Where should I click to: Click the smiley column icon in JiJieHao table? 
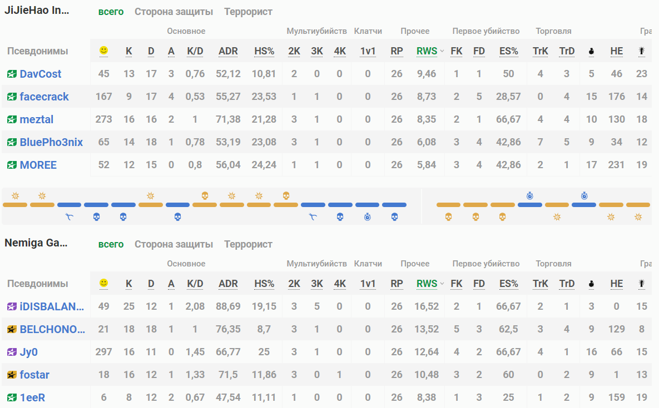tap(103, 51)
